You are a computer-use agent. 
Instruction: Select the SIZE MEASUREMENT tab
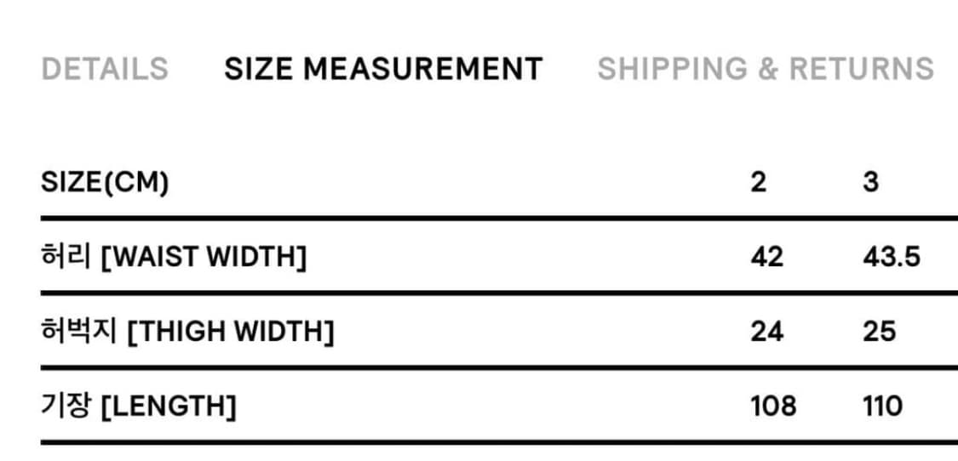click(383, 69)
